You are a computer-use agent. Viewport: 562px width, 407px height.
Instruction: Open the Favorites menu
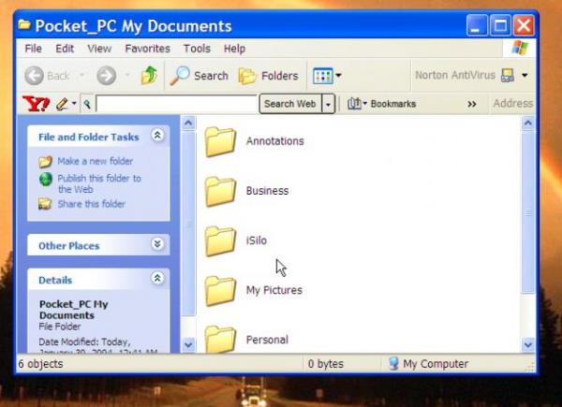pyautogui.click(x=147, y=49)
